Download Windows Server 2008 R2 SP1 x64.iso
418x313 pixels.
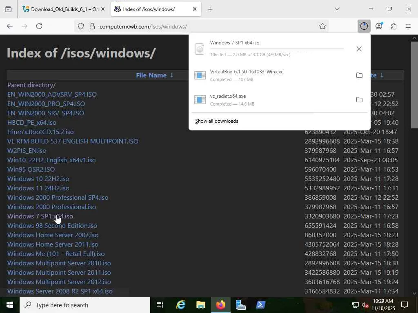pos(60,291)
